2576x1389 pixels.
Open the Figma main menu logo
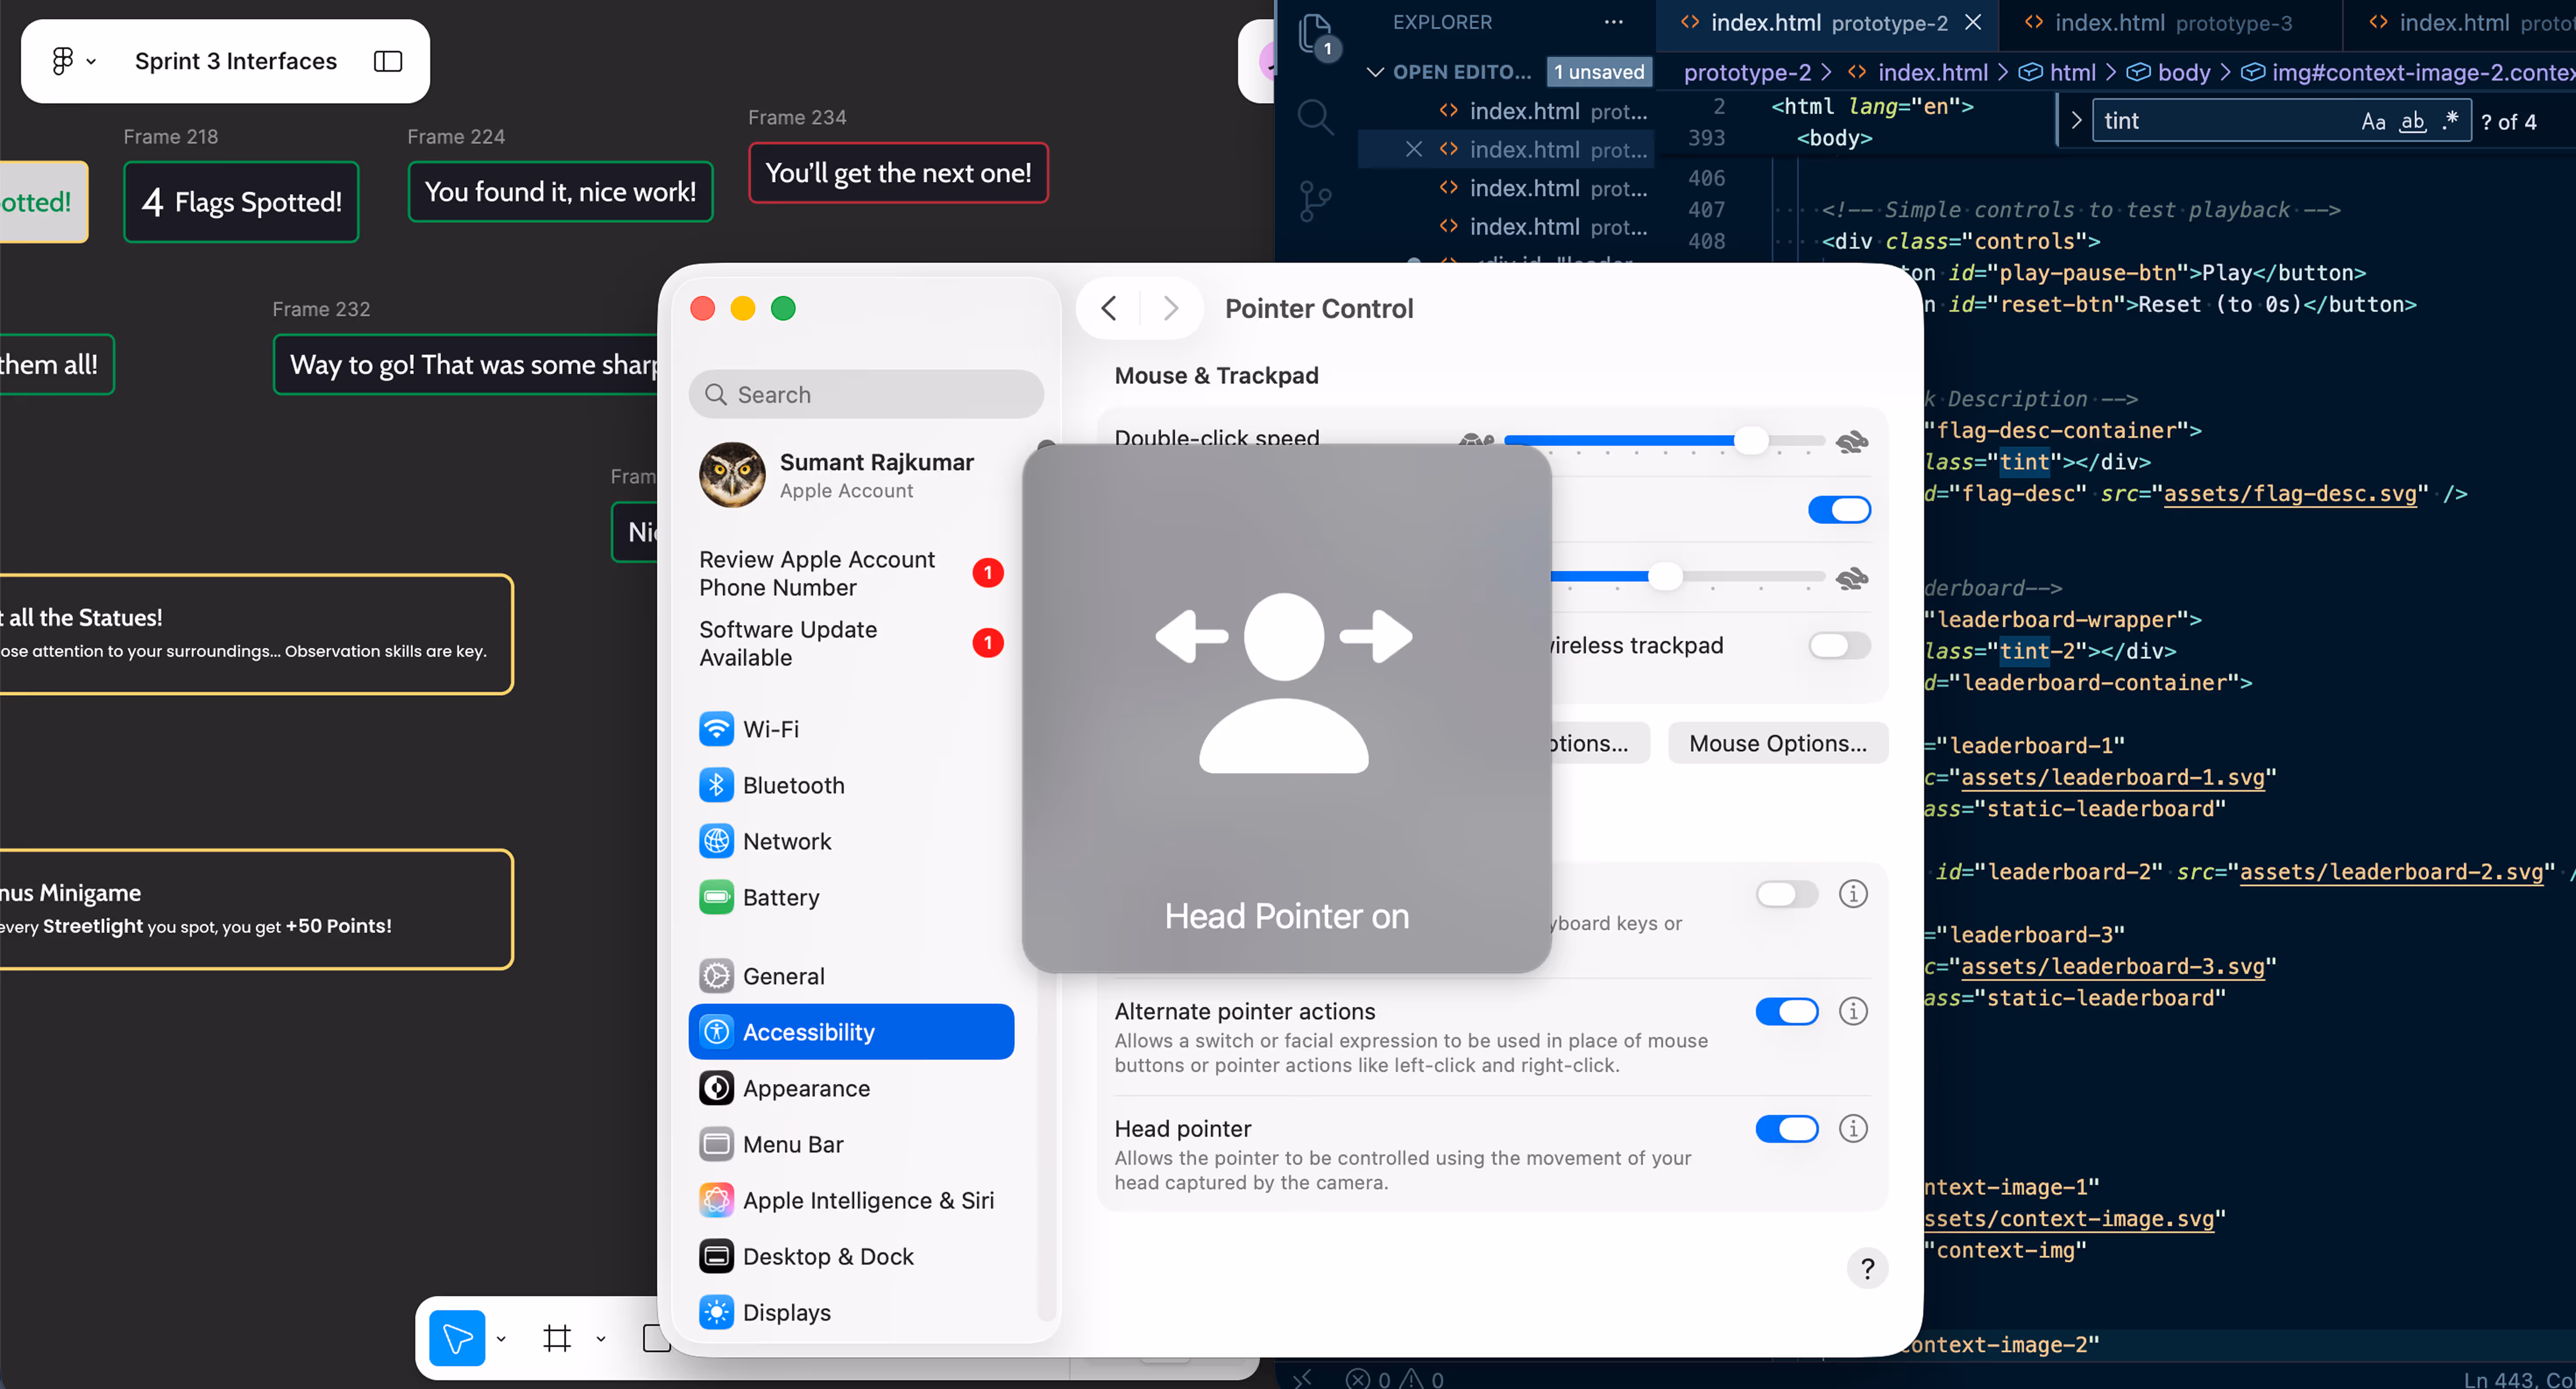click(63, 61)
